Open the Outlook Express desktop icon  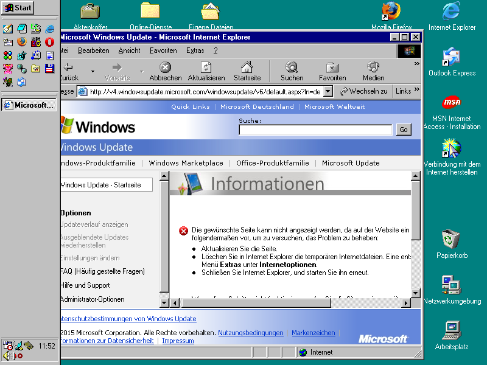point(452,62)
